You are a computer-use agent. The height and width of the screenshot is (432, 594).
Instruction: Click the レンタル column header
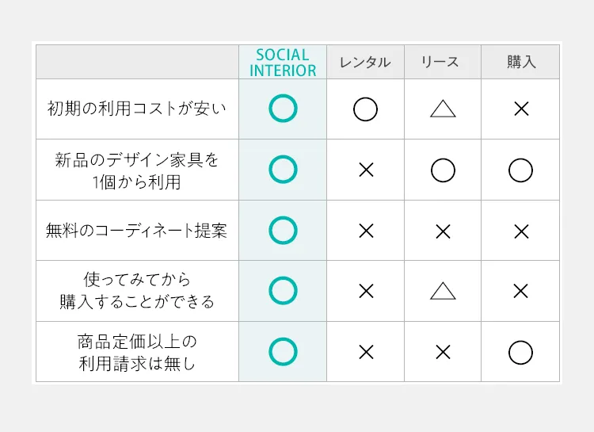point(365,62)
